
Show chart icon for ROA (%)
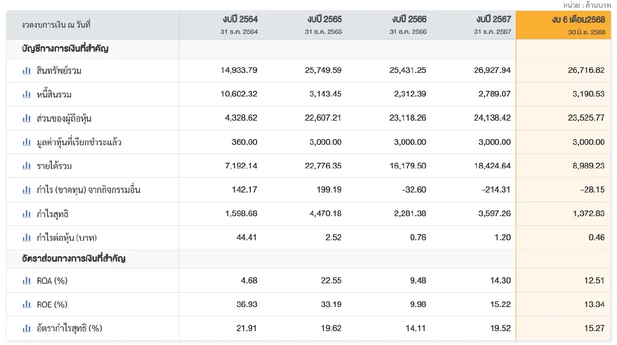pos(27,281)
